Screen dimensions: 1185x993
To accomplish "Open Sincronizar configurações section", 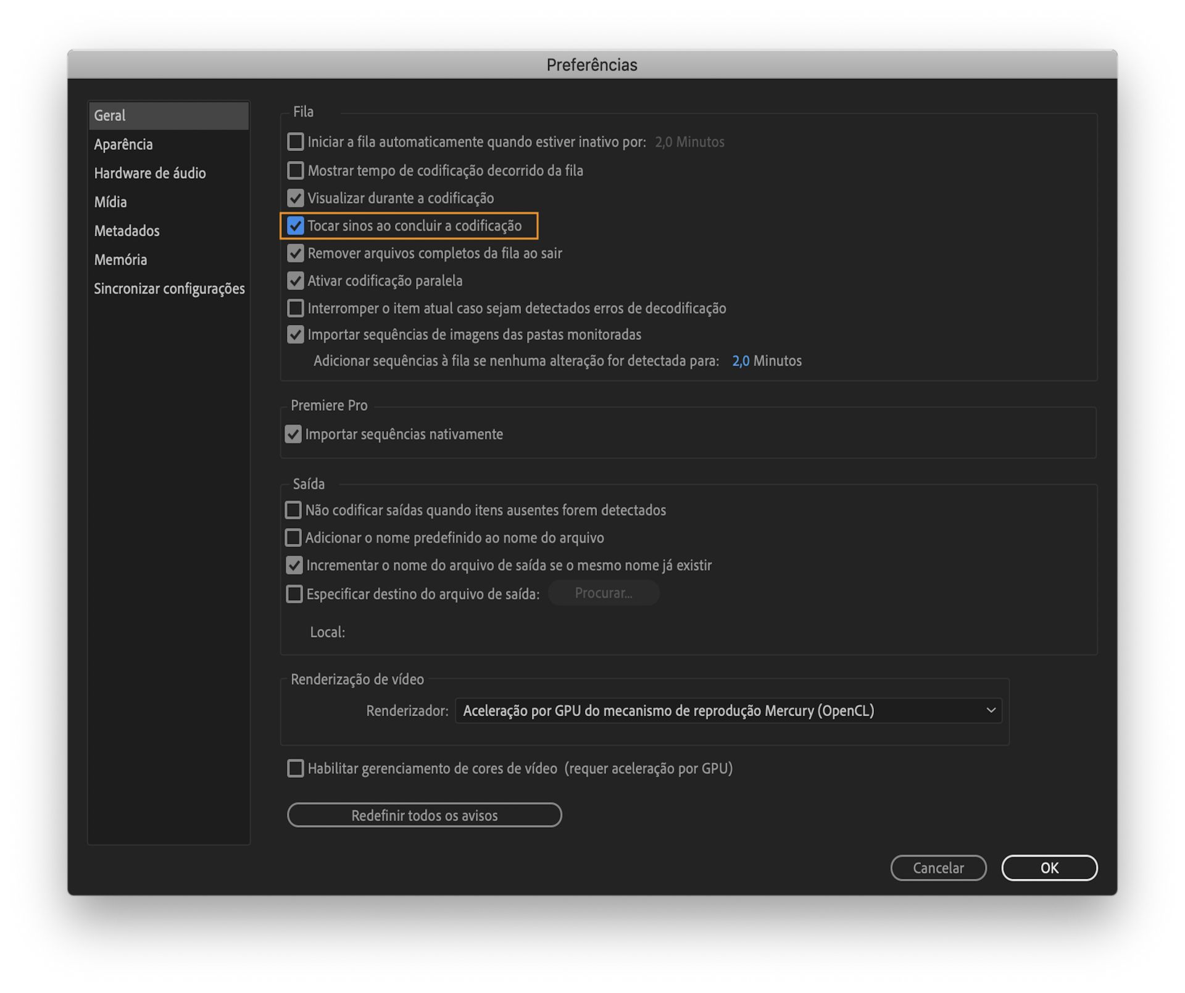I will coord(169,289).
